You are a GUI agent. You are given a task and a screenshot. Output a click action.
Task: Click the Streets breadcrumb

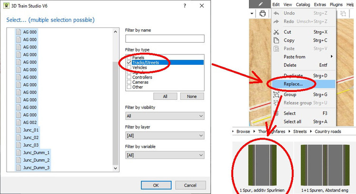300,132
